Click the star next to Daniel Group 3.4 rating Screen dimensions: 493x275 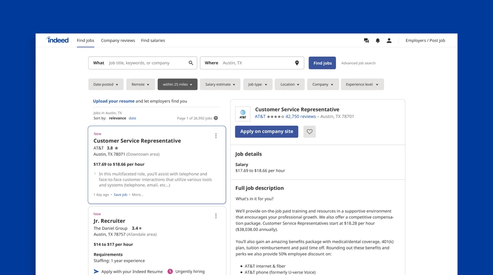tap(140, 228)
